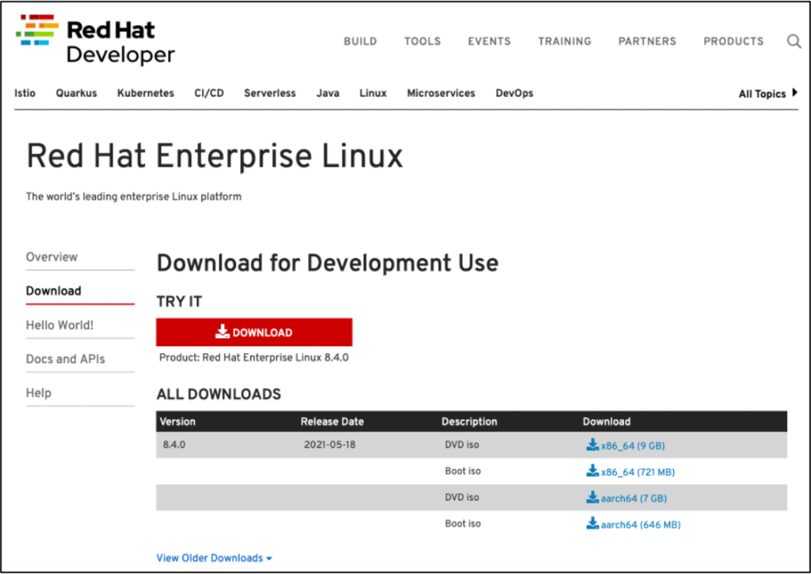811x574 pixels.
Task: Click the Version column header
Action: tap(177, 421)
